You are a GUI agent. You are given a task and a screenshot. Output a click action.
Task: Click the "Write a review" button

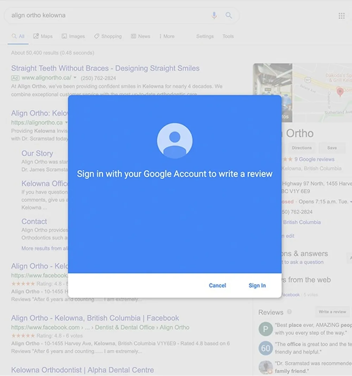332,312
